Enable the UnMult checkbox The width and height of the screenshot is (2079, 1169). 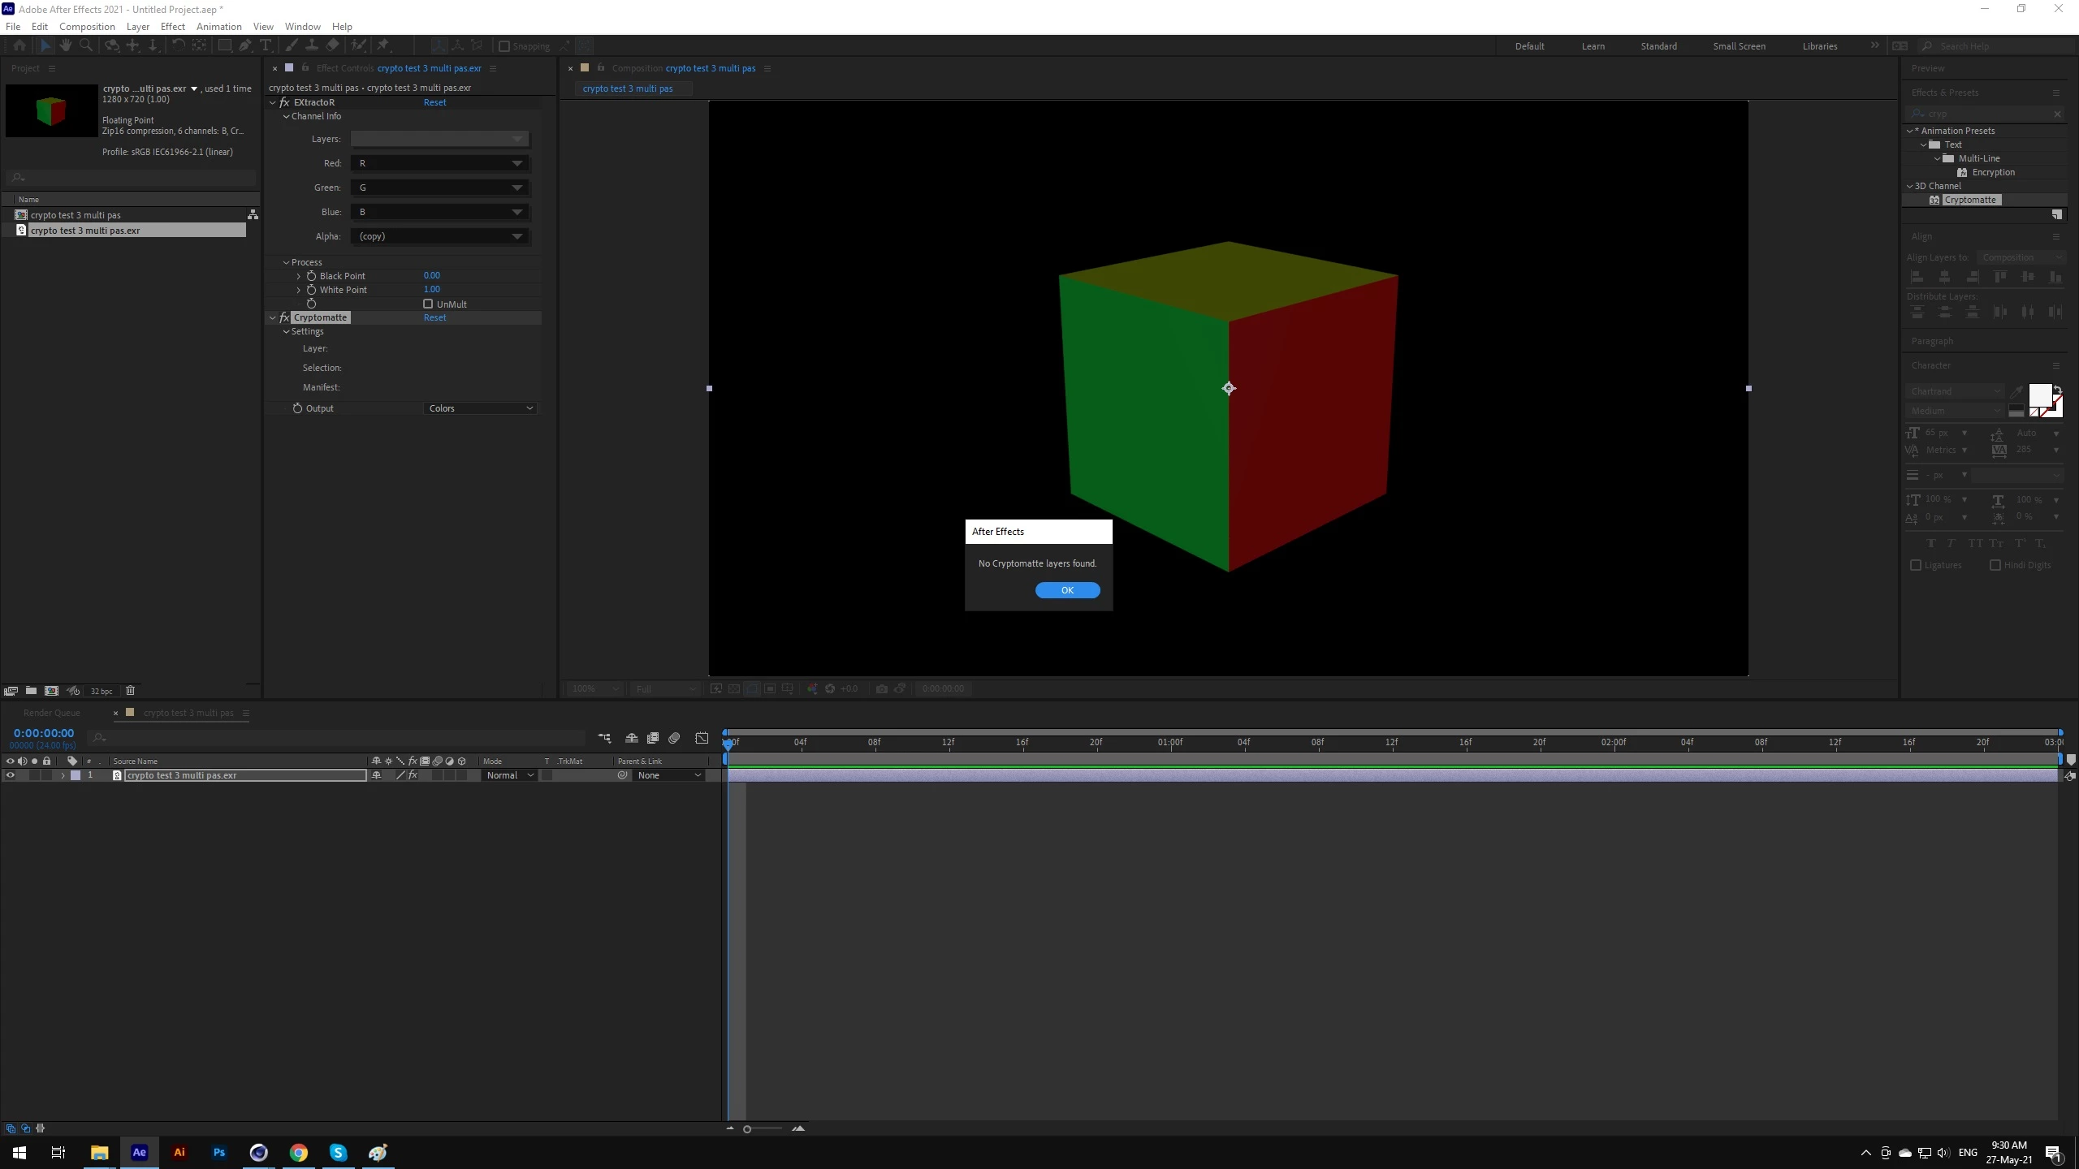(428, 304)
